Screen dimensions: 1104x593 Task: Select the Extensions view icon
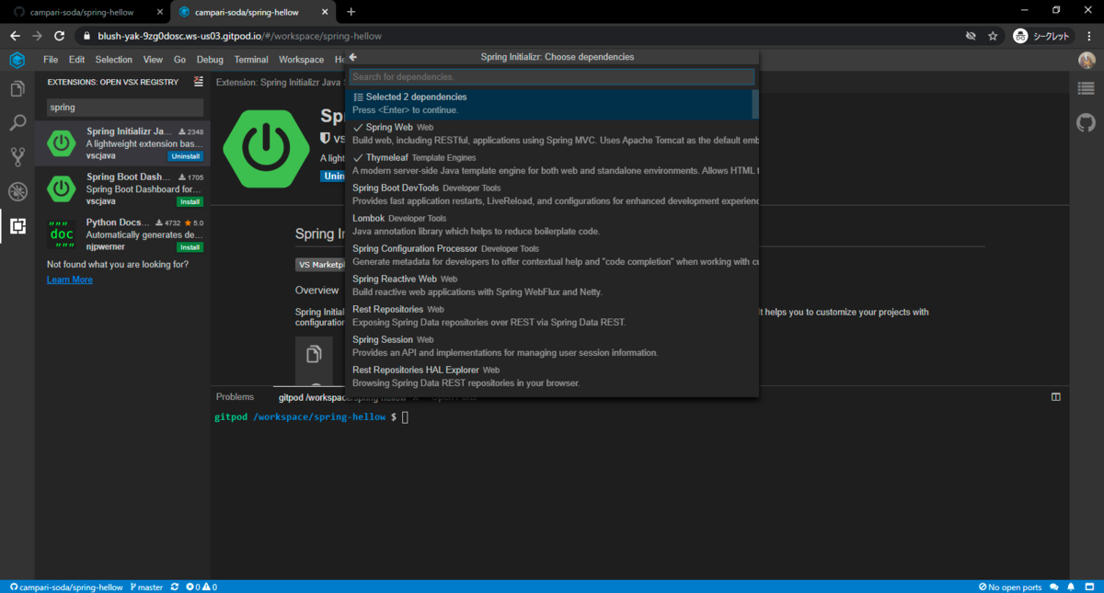click(x=17, y=225)
